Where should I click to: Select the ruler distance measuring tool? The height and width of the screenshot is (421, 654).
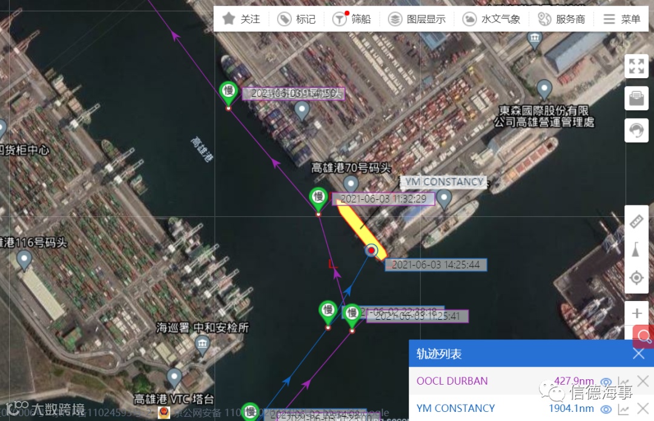pos(636,222)
